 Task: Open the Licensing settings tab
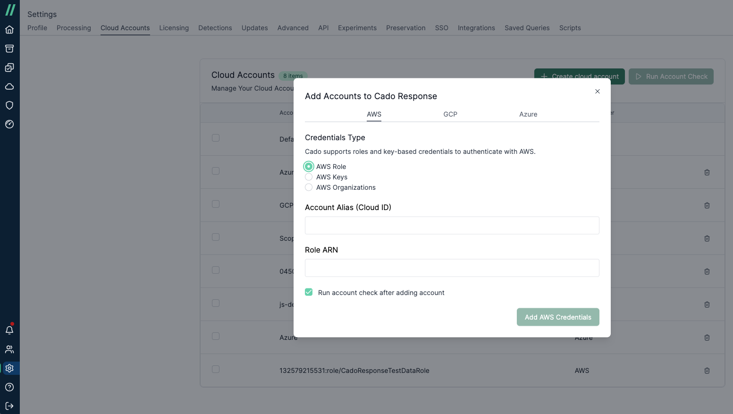[x=174, y=28]
